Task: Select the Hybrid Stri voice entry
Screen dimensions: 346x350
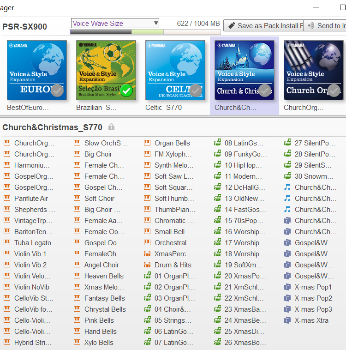Action: 28,343
